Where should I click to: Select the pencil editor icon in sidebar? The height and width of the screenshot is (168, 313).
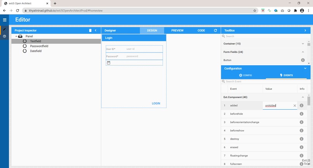pyautogui.click(x=4, y=30)
